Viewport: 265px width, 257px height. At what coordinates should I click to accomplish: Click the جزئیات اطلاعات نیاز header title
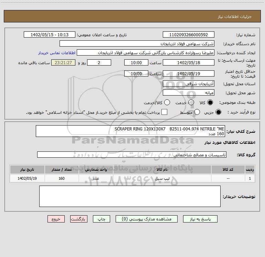point(235,17)
